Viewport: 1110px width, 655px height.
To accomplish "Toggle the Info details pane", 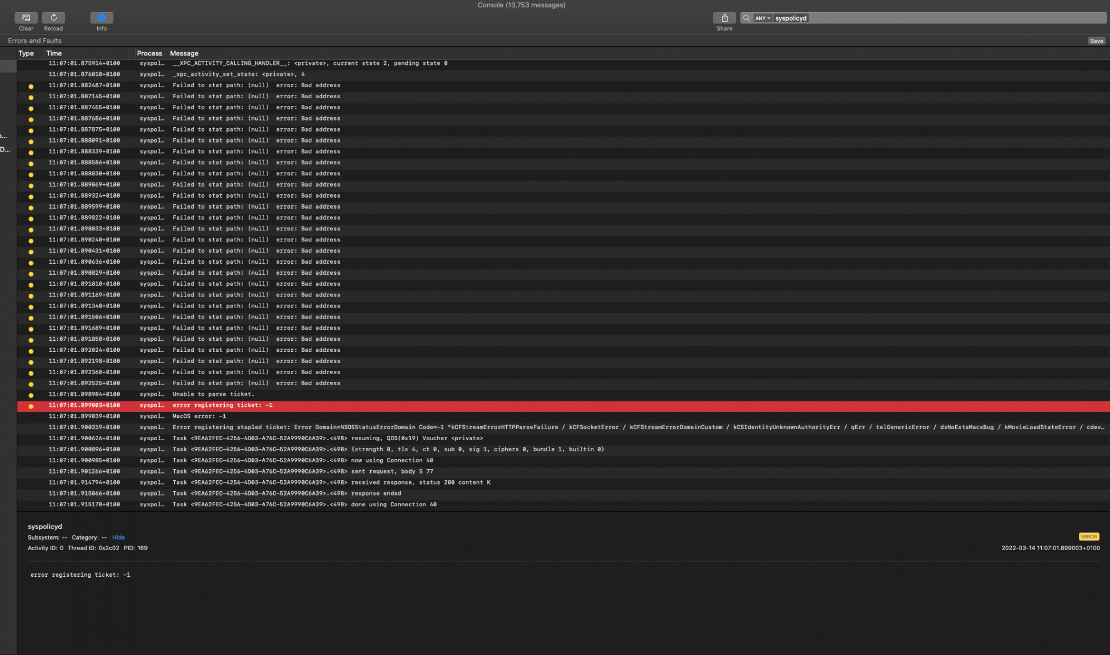I will 102,18.
